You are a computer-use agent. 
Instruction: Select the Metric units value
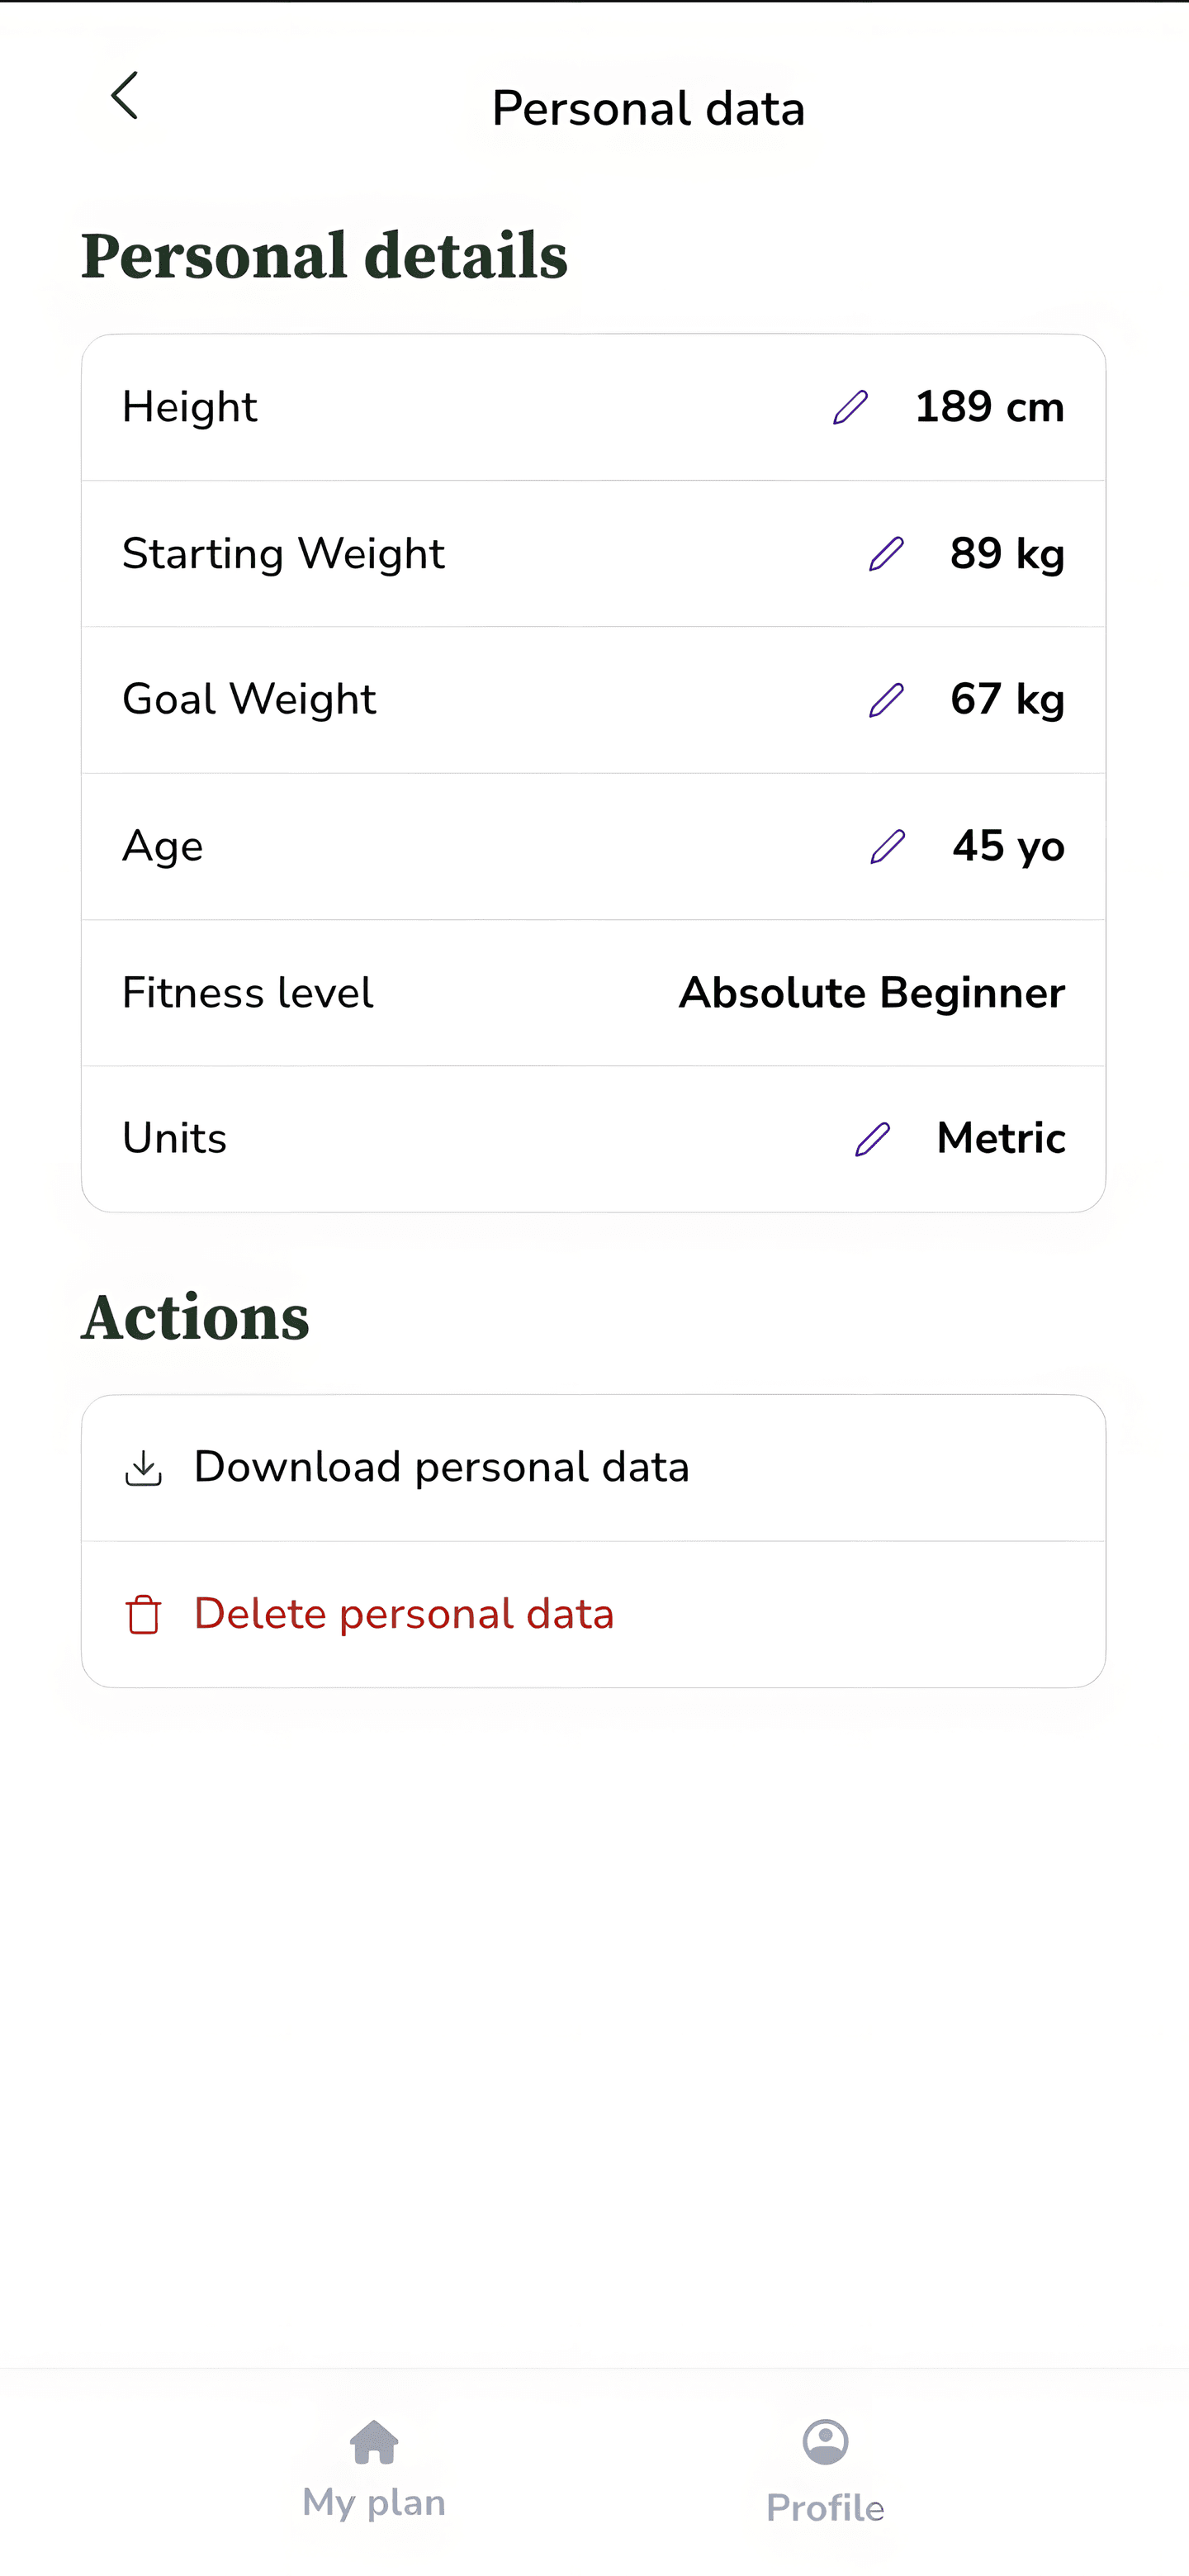pyautogui.click(x=1001, y=1138)
